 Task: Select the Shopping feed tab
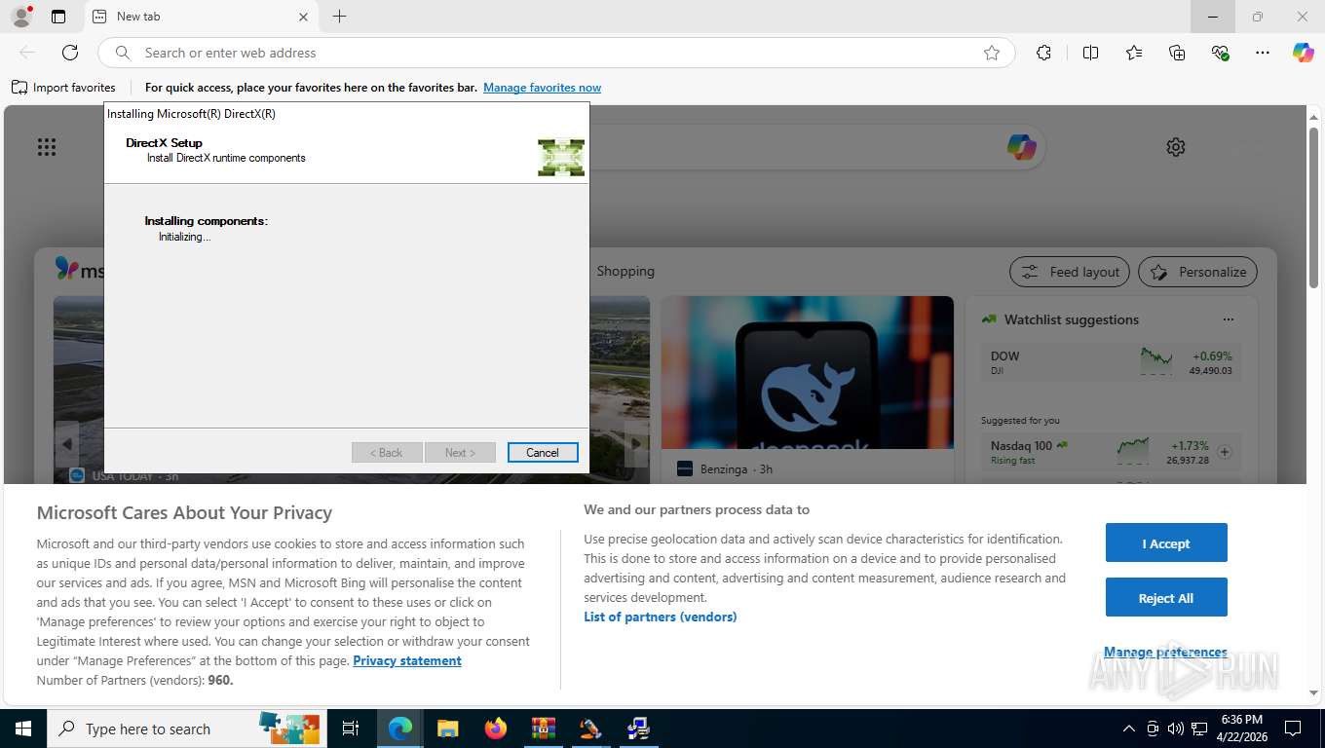coord(625,271)
